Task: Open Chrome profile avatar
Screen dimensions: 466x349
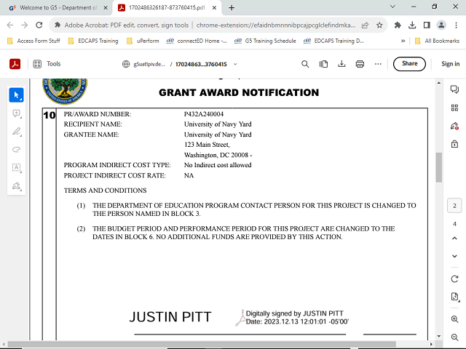Action: click(x=441, y=25)
